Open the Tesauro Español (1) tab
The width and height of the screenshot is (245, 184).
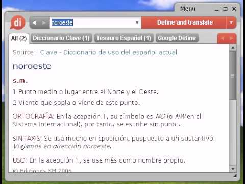click(x=124, y=38)
